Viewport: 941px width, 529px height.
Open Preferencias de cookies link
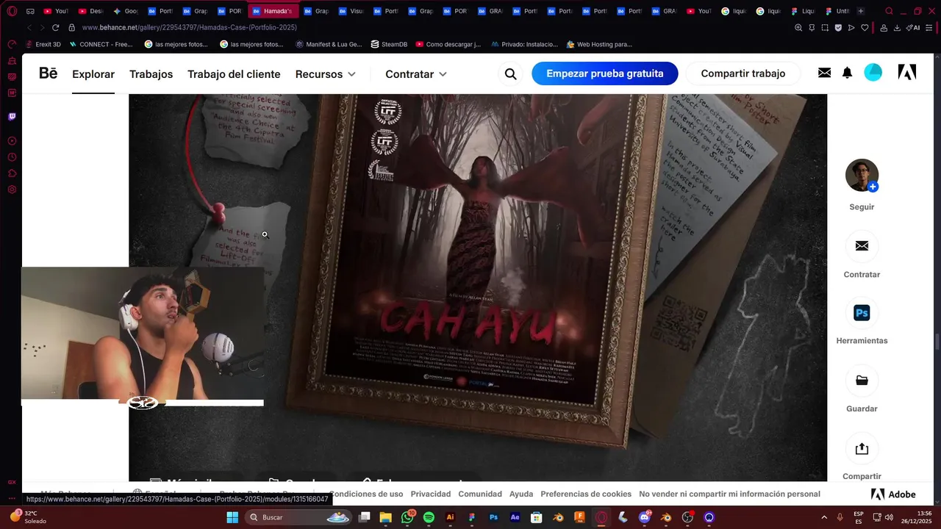coord(586,494)
